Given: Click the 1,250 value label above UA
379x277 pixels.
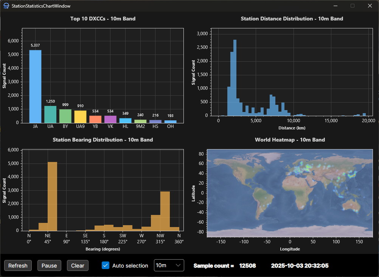Looking at the screenshot, I should 50,101.
